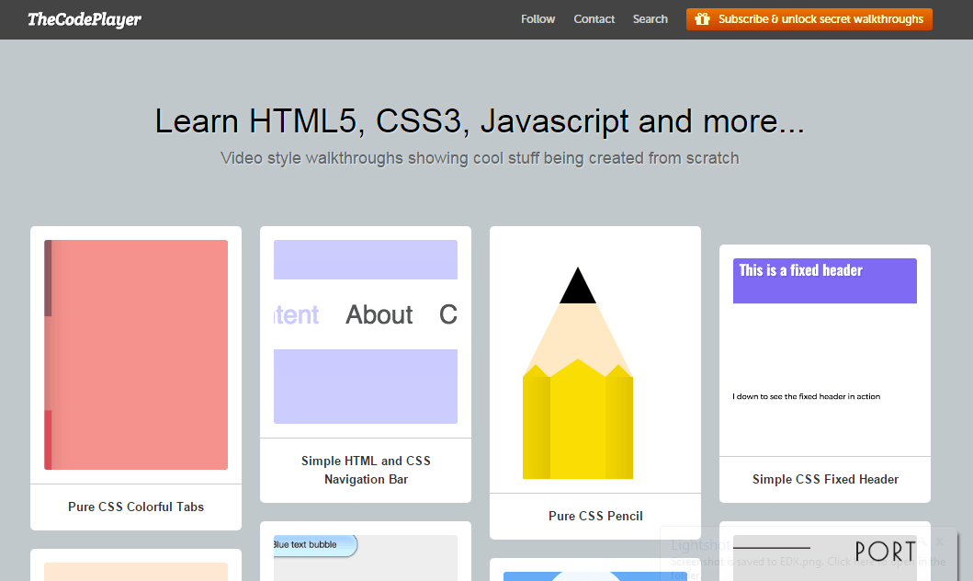Open the Simple HTML and CSS Navigation Bar walkthrough
The width and height of the screenshot is (973, 581).
tap(365, 470)
